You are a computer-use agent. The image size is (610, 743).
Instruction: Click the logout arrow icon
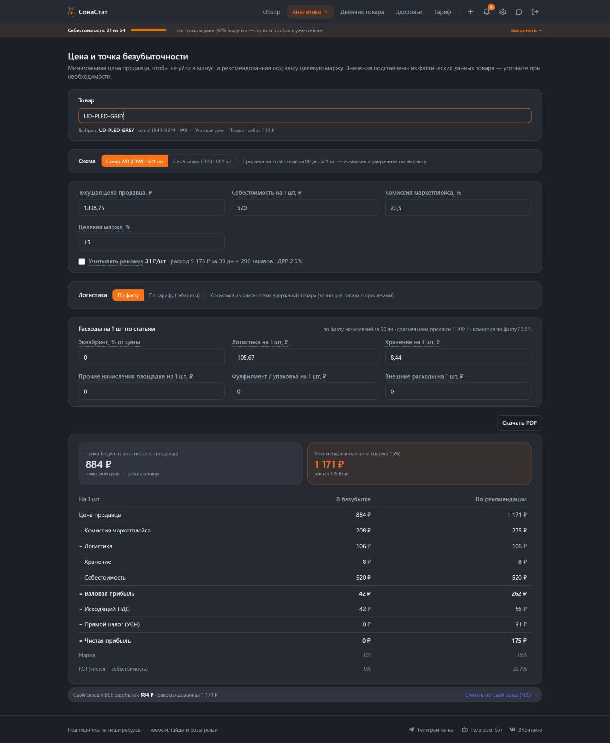tap(535, 12)
